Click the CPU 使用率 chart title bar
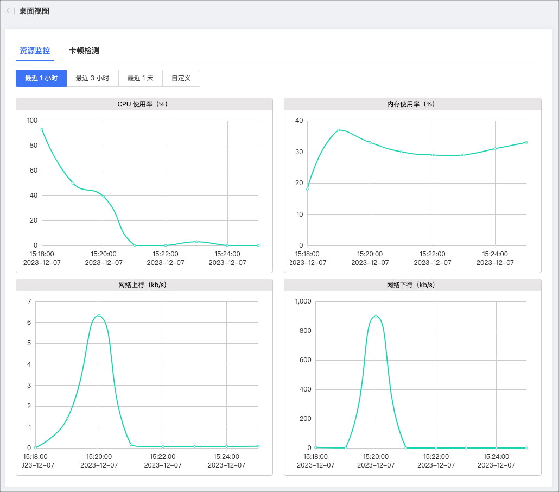This screenshot has width=559, height=492. pyautogui.click(x=144, y=104)
